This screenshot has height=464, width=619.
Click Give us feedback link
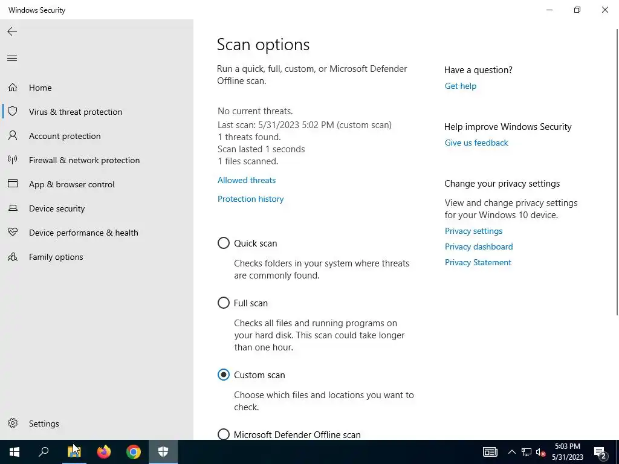[x=476, y=143]
